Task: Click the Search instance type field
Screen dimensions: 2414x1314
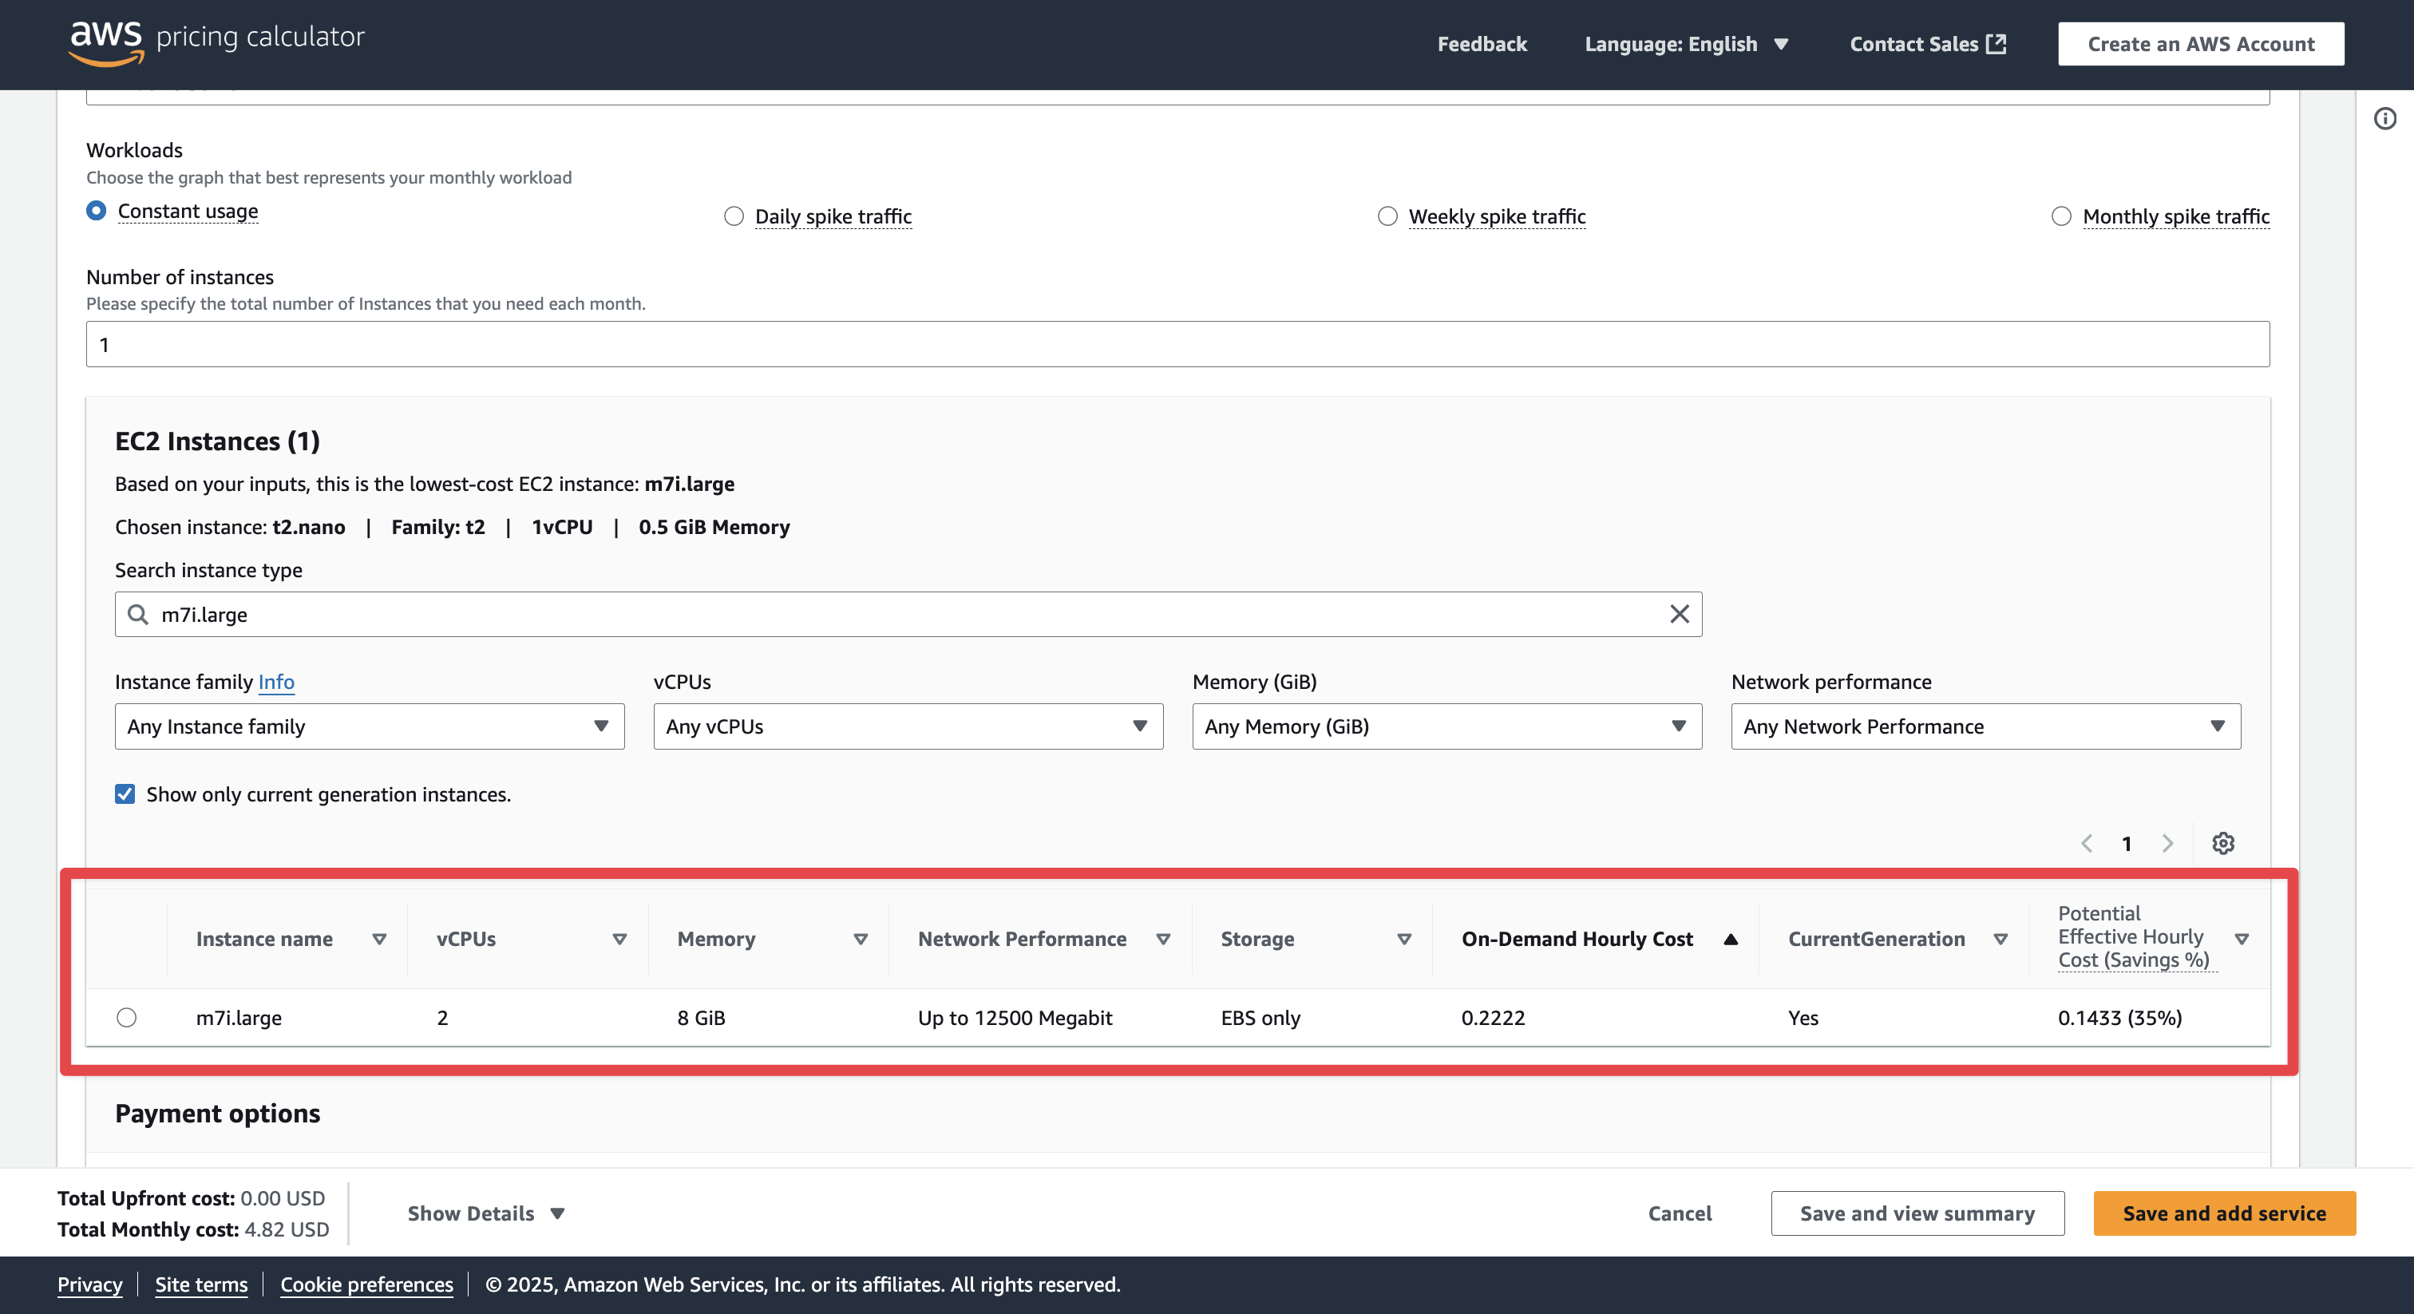Action: [908, 614]
